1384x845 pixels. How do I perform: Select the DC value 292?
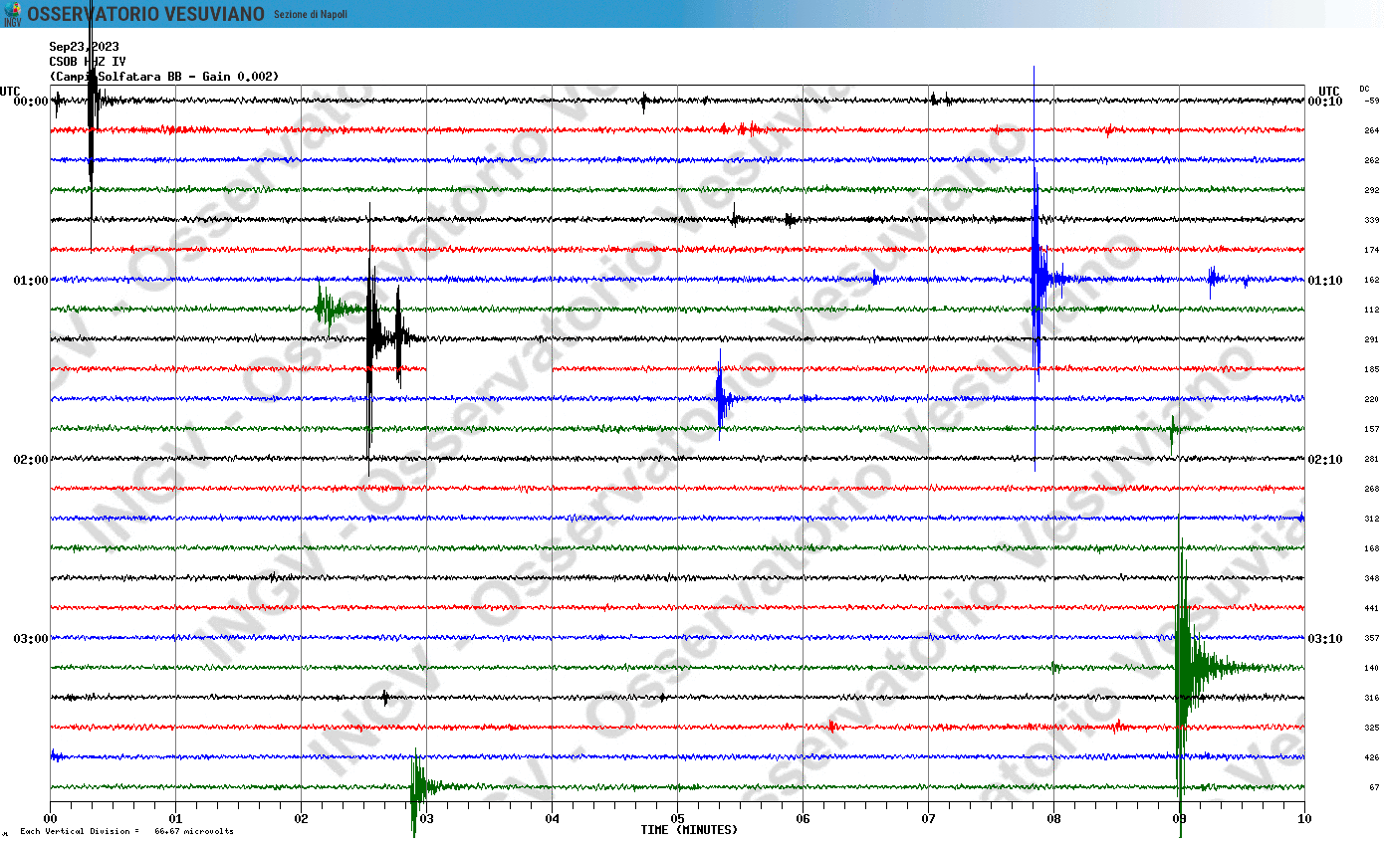[x=1371, y=190]
